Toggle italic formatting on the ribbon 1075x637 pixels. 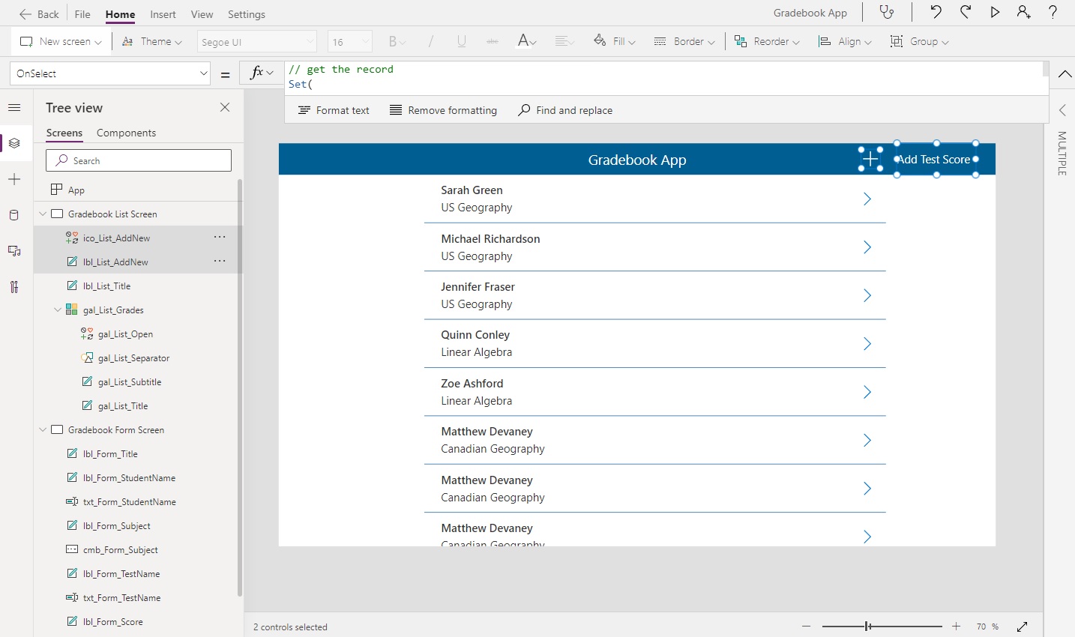click(431, 41)
